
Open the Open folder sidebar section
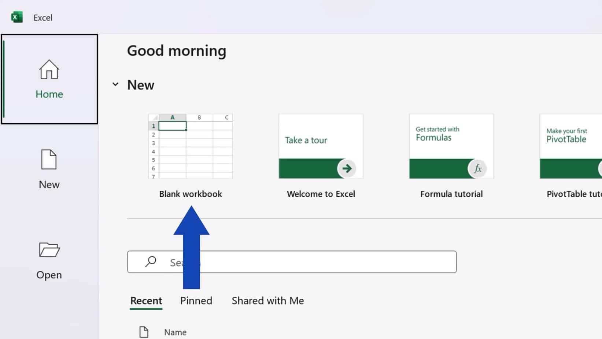point(49,260)
